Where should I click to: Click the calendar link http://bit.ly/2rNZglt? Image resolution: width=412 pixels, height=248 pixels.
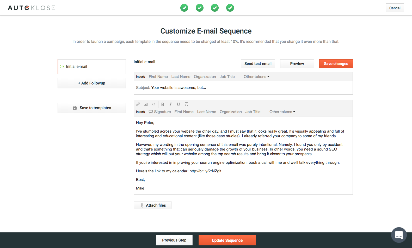coord(205,171)
